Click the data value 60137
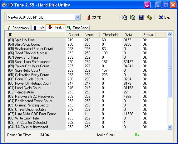This screenshot has height=144, width=178. [x=128, y=62]
